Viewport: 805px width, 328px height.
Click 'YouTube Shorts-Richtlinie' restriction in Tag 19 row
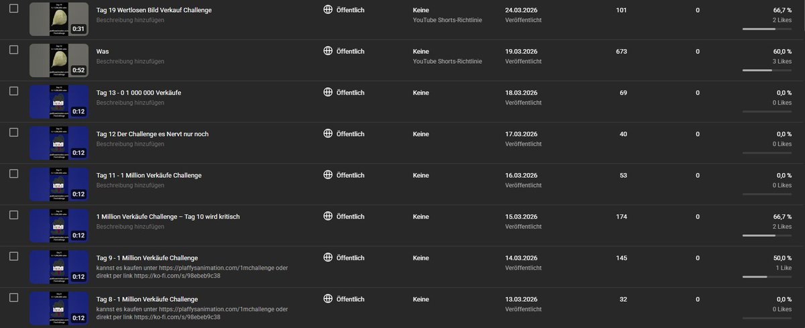[x=447, y=20]
